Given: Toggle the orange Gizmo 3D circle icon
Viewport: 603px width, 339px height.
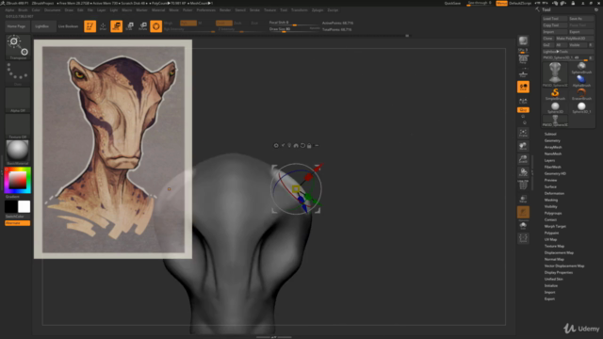Looking at the screenshot, I should tap(155, 26).
